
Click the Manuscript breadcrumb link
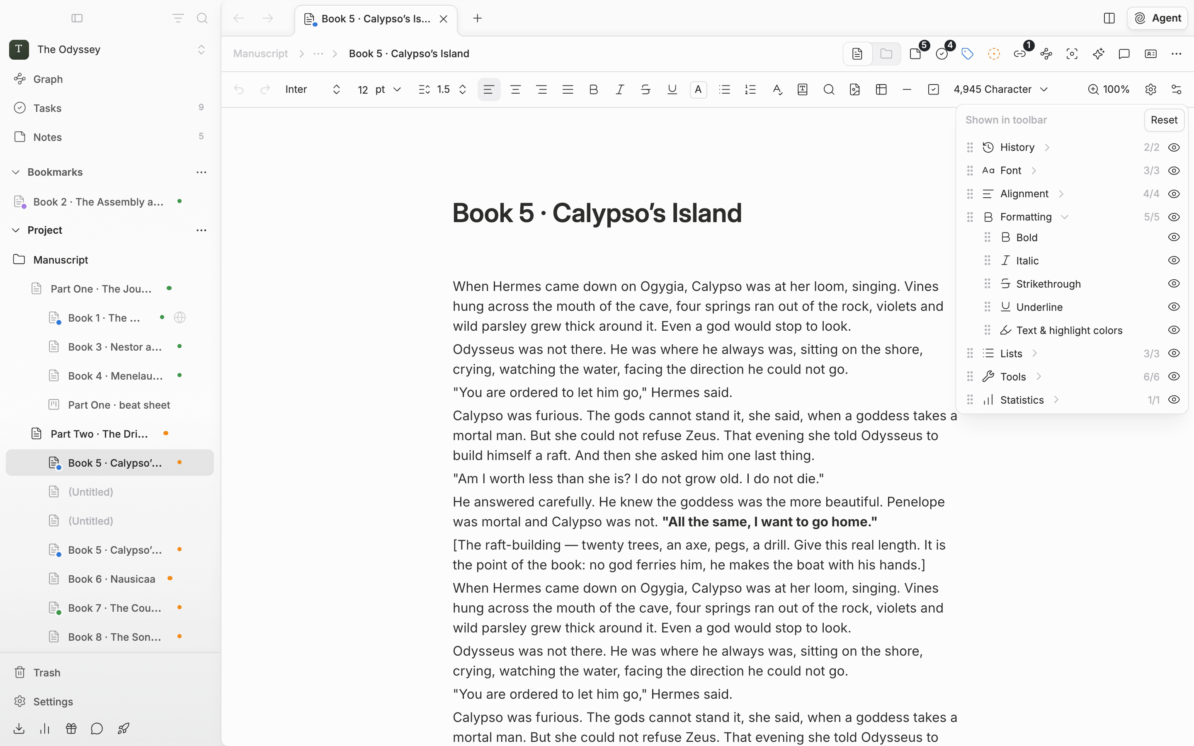(x=260, y=54)
